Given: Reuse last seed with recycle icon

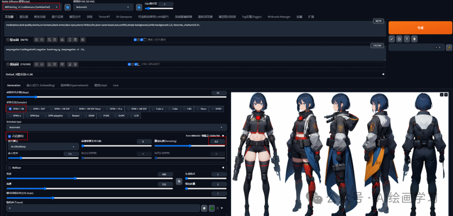Looking at the screenshot, I should 212,208.
